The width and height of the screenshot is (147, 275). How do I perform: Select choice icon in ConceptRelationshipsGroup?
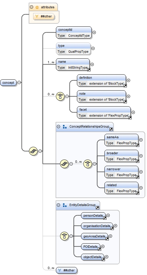(88, 164)
